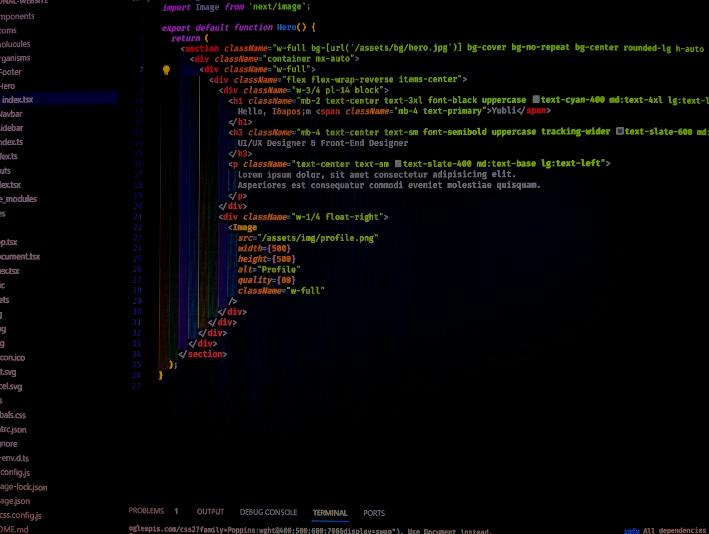Click the yellow lightbulb code action icon
Viewport: 709px width, 534px height.
[x=166, y=70]
